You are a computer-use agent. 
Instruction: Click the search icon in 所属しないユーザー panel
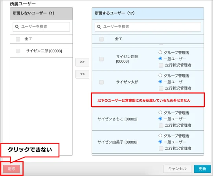click(17, 27)
